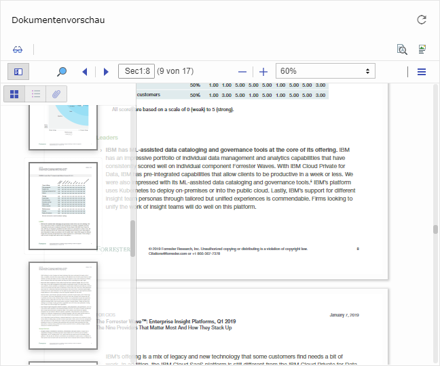Show attachments with the paperclip button
This screenshot has width=440, height=366.
pyautogui.click(x=57, y=94)
